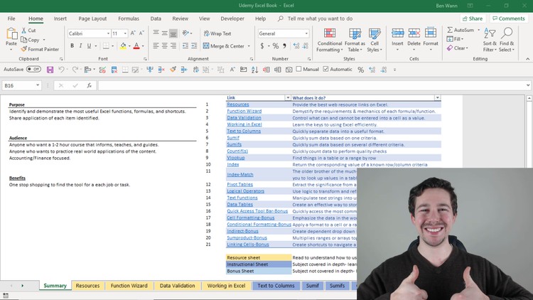533x300 pixels.
Task: Switch to the Insert ribbon tab
Action: point(60,18)
